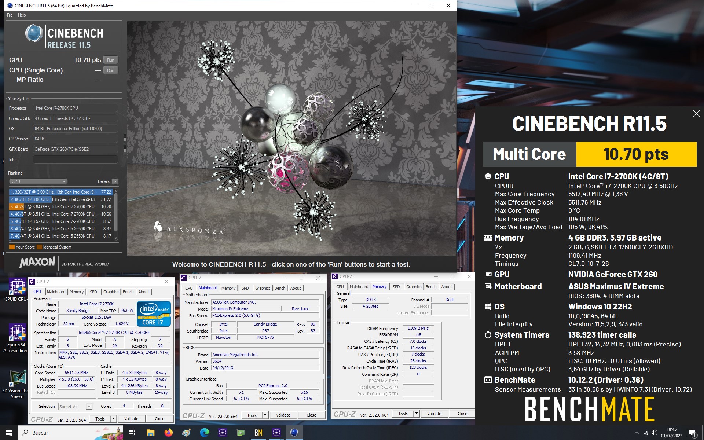Select 3D Vision Photo Viewer desktop icon
The height and width of the screenshot is (440, 704).
[17, 384]
